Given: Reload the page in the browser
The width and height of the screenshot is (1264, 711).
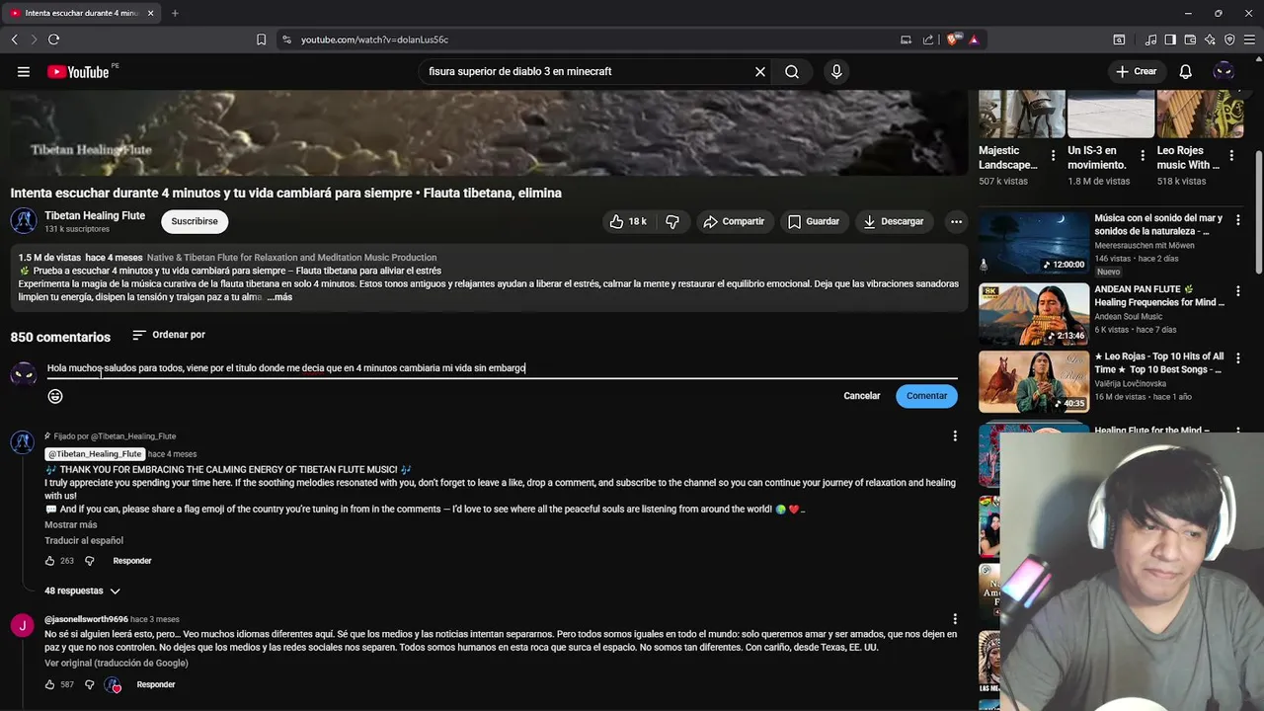Looking at the screenshot, I should coord(53,39).
